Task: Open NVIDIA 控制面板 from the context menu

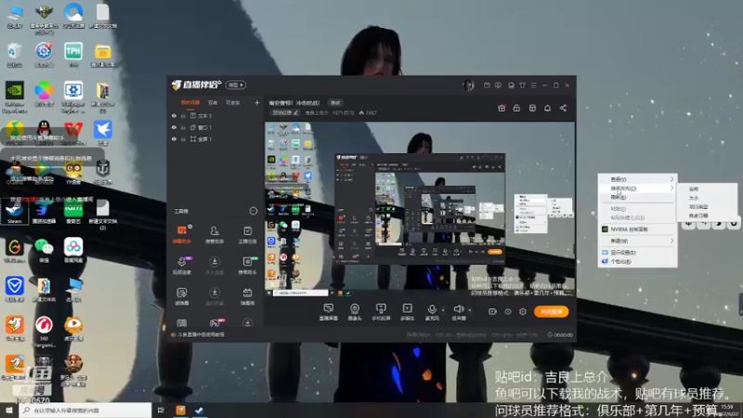Action: point(637,229)
